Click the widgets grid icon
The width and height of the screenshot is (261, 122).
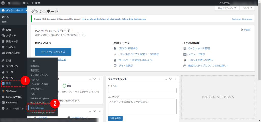click(185, 48)
